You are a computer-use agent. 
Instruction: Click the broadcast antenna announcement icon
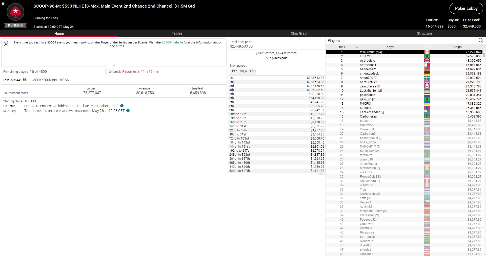[x=6, y=43]
